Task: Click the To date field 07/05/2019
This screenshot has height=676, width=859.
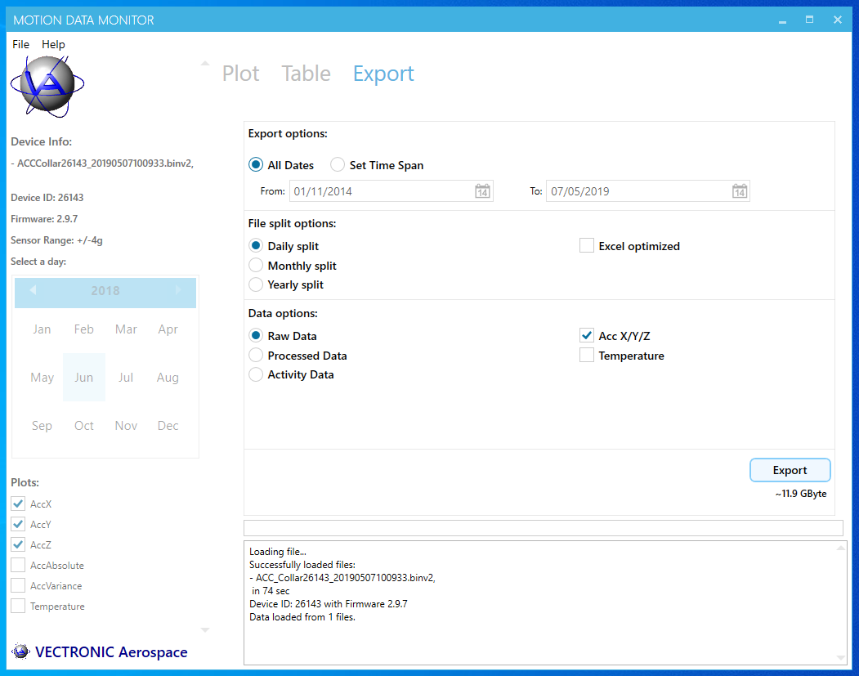Action: coord(647,191)
